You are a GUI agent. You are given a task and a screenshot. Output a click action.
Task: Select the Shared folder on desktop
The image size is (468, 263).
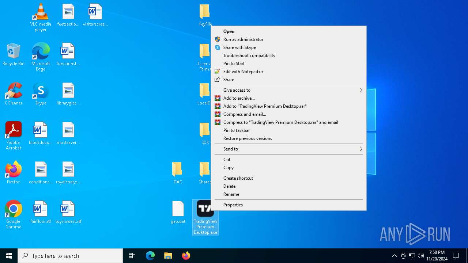(x=205, y=173)
